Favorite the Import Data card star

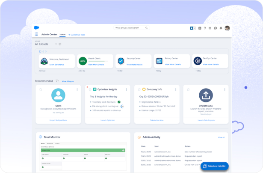coord(188,89)
